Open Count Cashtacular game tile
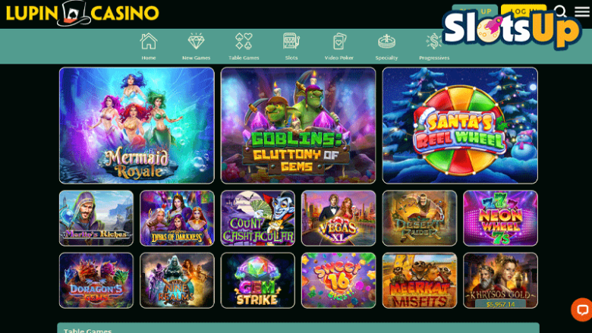592x333 pixels. [258, 218]
